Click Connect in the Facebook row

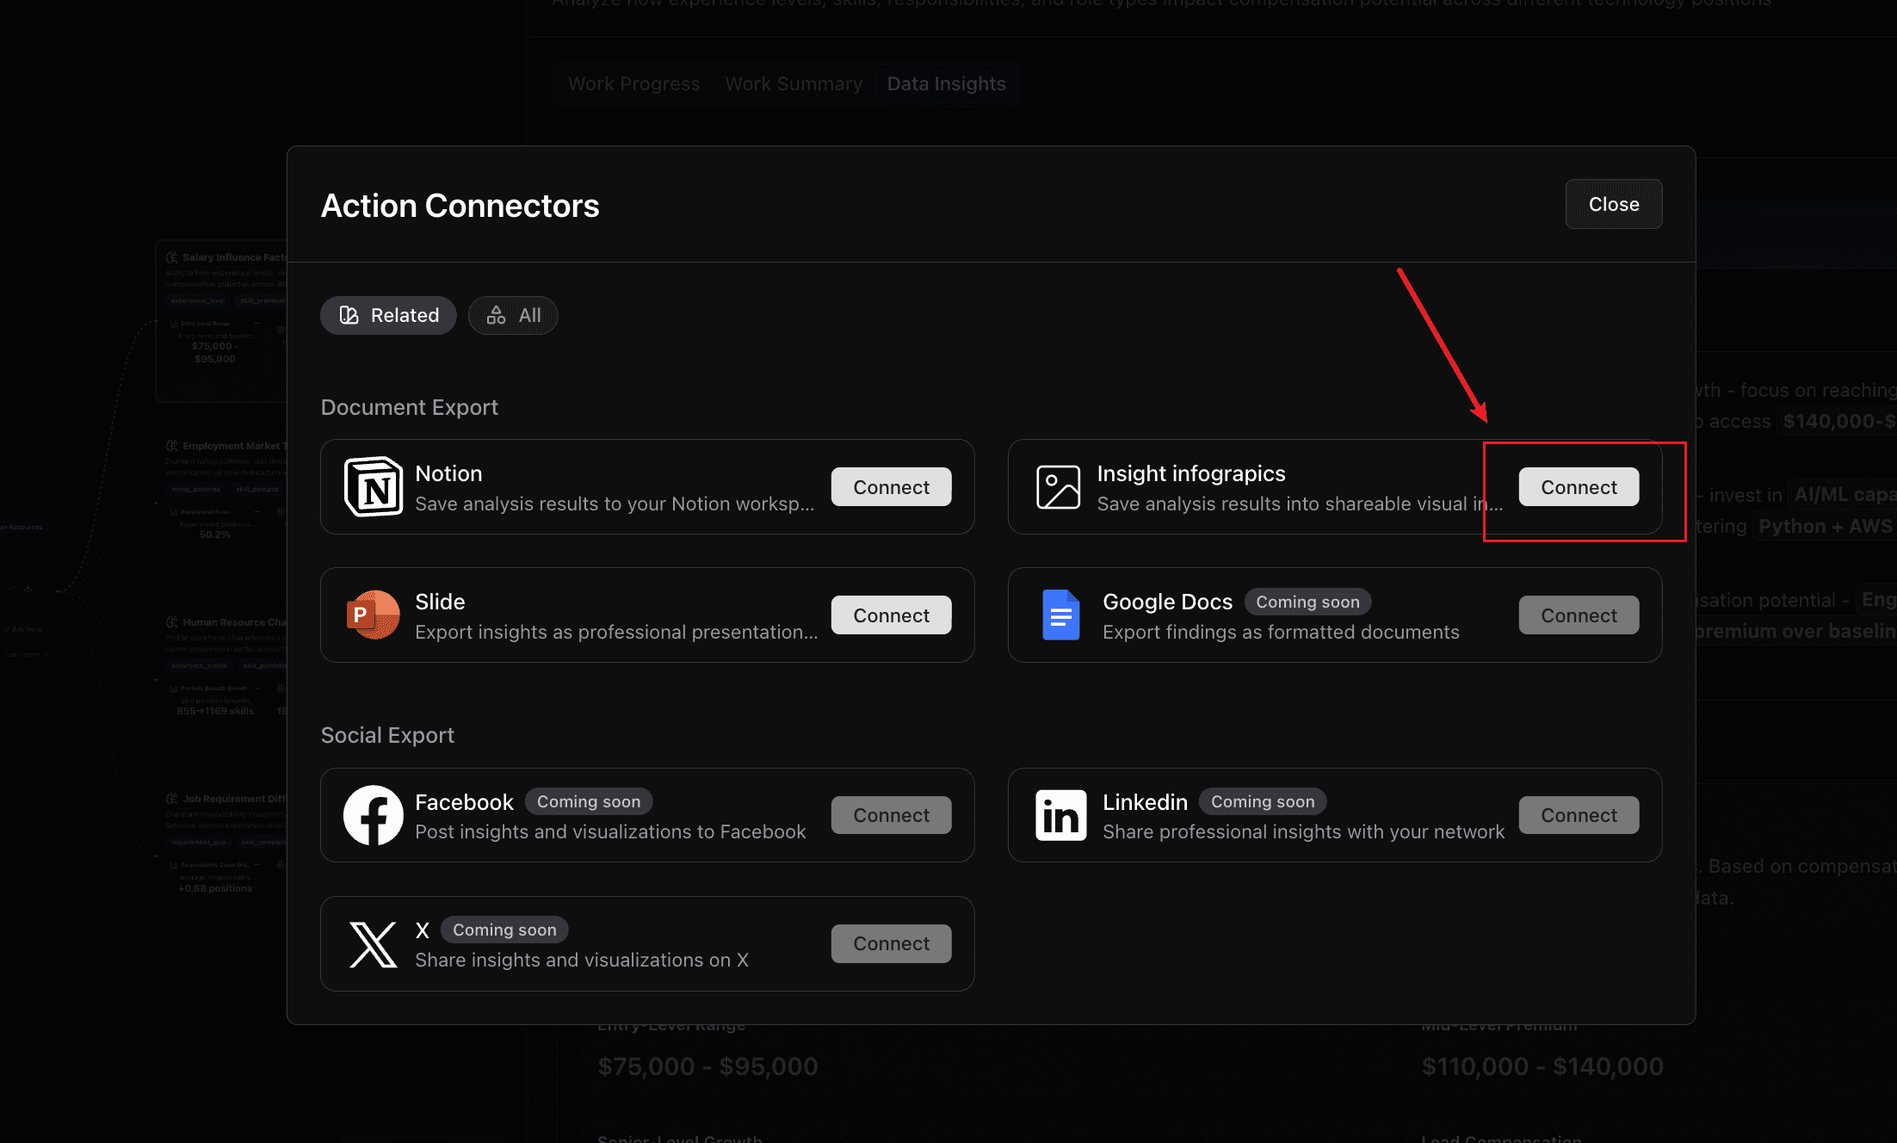click(x=891, y=815)
